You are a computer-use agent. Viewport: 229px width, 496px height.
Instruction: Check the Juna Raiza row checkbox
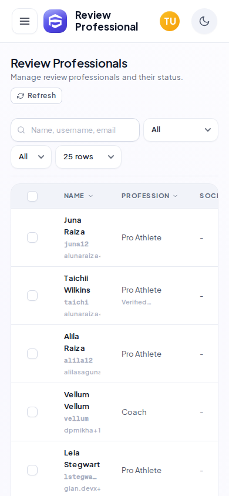(x=32, y=237)
